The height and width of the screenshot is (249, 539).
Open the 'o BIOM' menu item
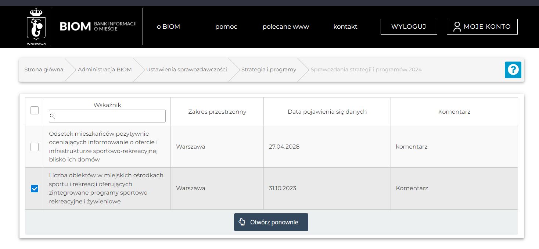[168, 26]
